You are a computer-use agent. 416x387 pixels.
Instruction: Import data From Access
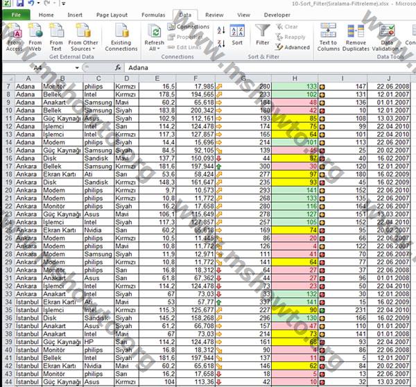[x=14, y=37]
